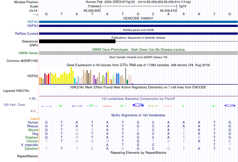Click the -4.5 PhyloP lower scale value
This screenshot has height=162, width=238.
[33, 111]
